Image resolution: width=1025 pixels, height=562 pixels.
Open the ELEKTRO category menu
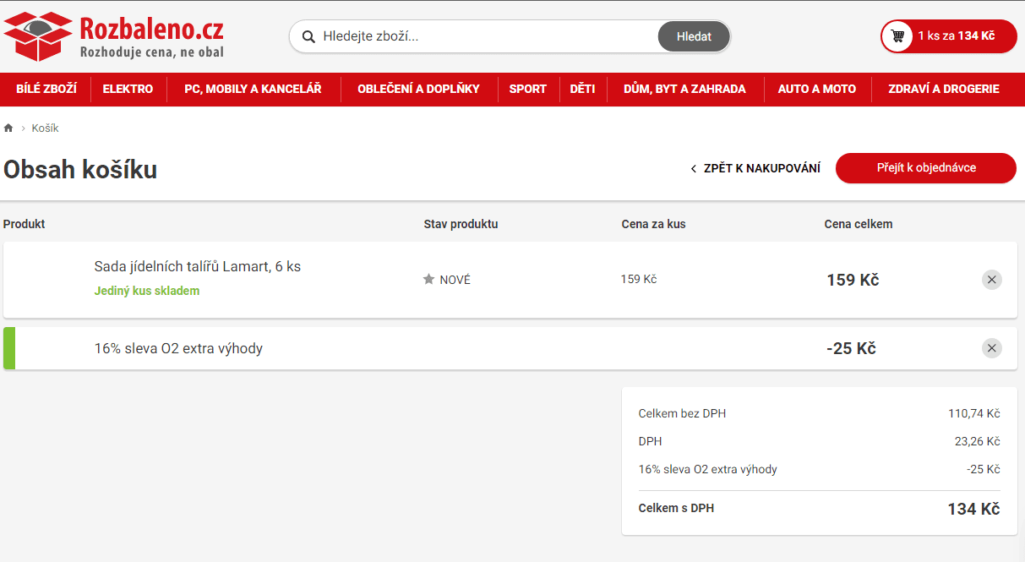click(x=128, y=89)
